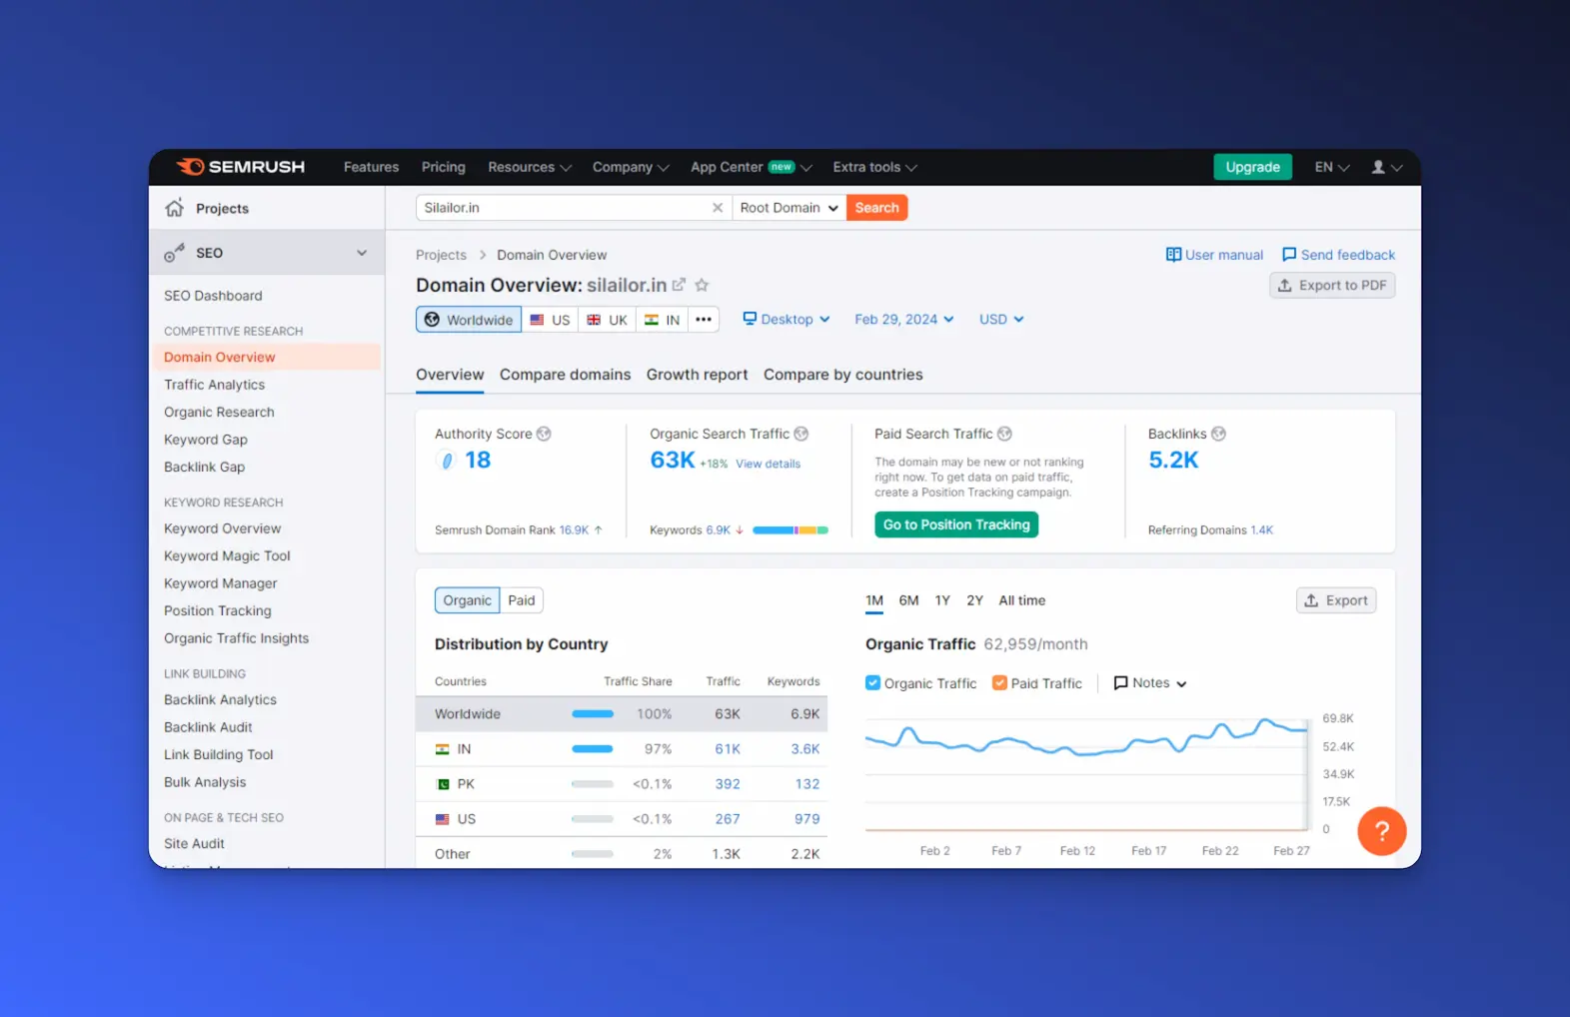Open USD currency dropdown
The width and height of the screenshot is (1570, 1017).
[x=1001, y=320]
